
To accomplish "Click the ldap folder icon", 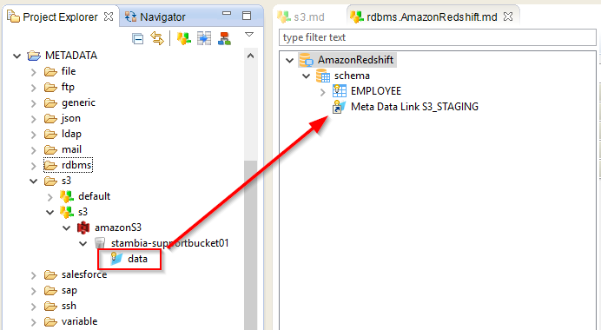I will click(x=50, y=135).
